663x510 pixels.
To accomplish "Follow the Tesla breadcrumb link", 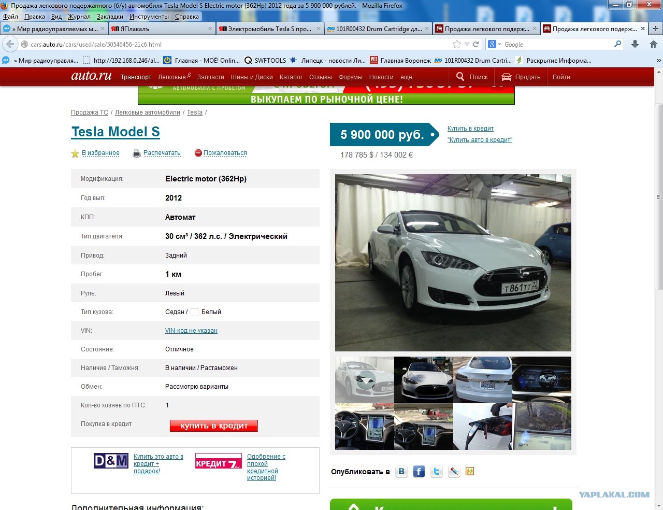I will (x=195, y=112).
